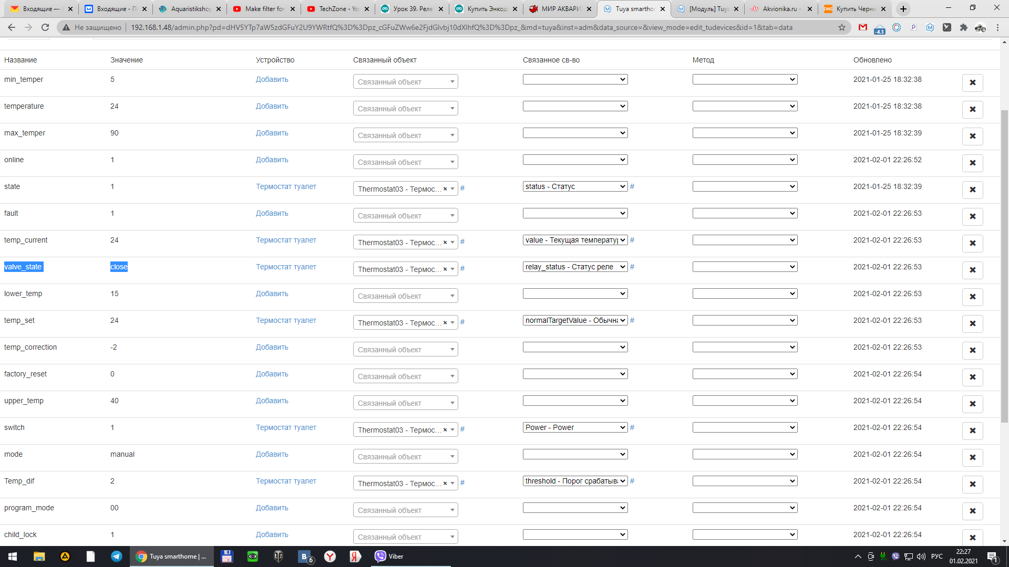The height and width of the screenshot is (567, 1009).
Task: Expand the linked object combo for temperature row
Action: click(x=405, y=109)
